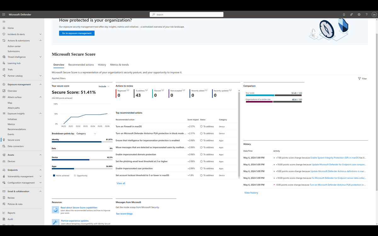Open the Include dropdown
This screenshot has width=378, height=236.
coord(104,86)
